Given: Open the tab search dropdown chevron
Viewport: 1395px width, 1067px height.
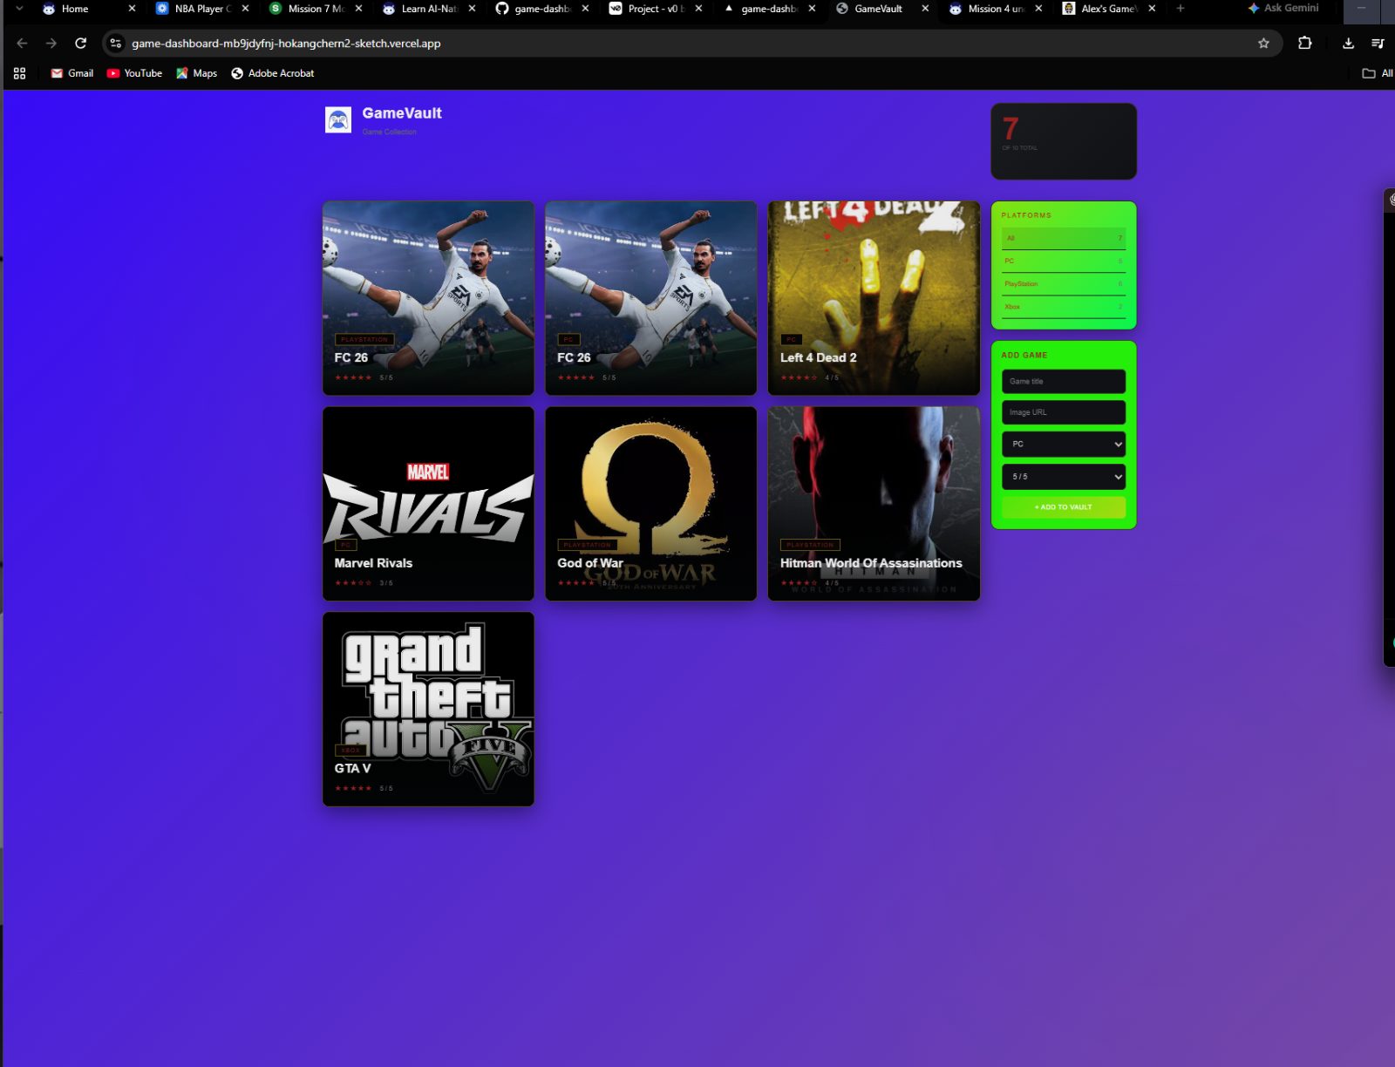Looking at the screenshot, I should click(19, 9).
